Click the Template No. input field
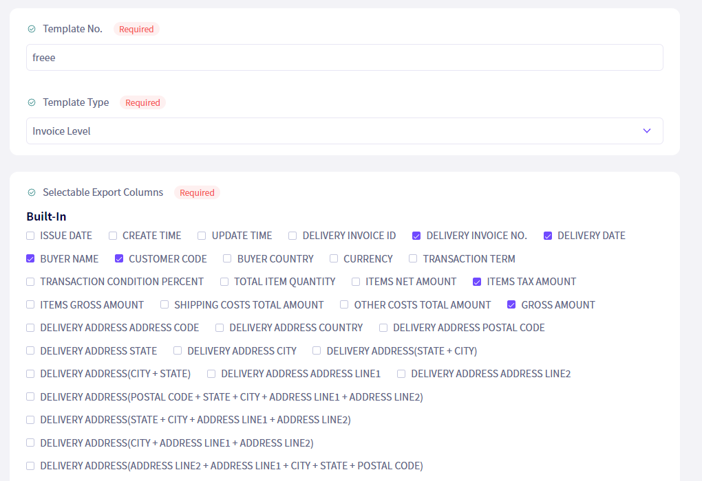Viewport: 702px width, 481px height. tap(345, 57)
